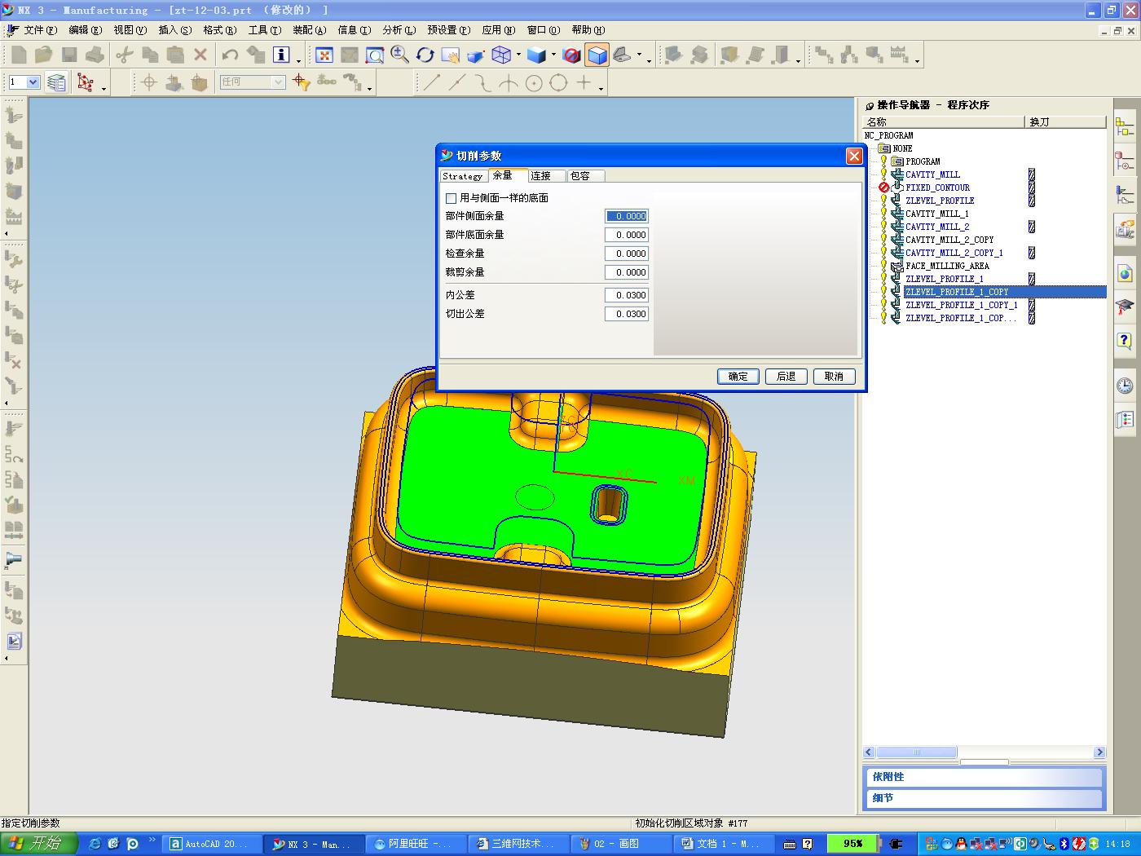Open the 编辑(E) menu
The image size is (1141, 856).
pos(86,30)
